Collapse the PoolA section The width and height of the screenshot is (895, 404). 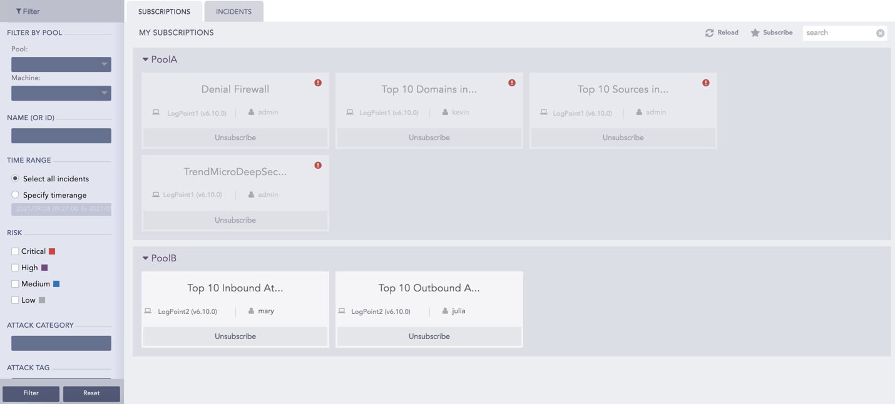click(x=145, y=59)
